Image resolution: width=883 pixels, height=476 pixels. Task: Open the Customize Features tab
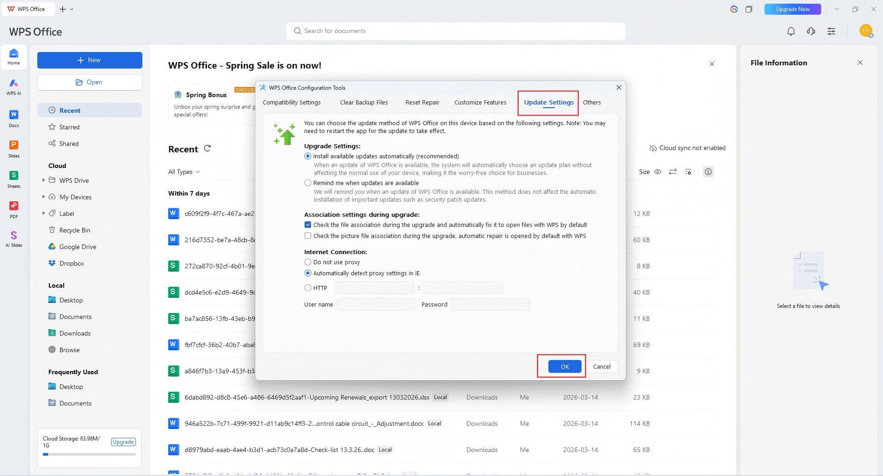[480, 102]
